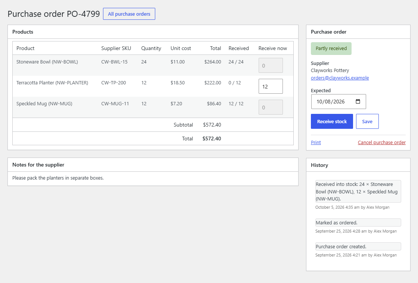Click the $18.50 unit cost cell

178,83
